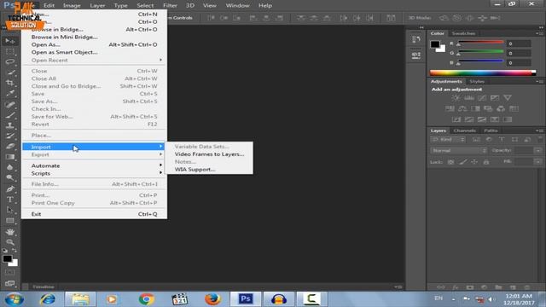
Task: Select the Hand tool
Action: tap(9, 231)
